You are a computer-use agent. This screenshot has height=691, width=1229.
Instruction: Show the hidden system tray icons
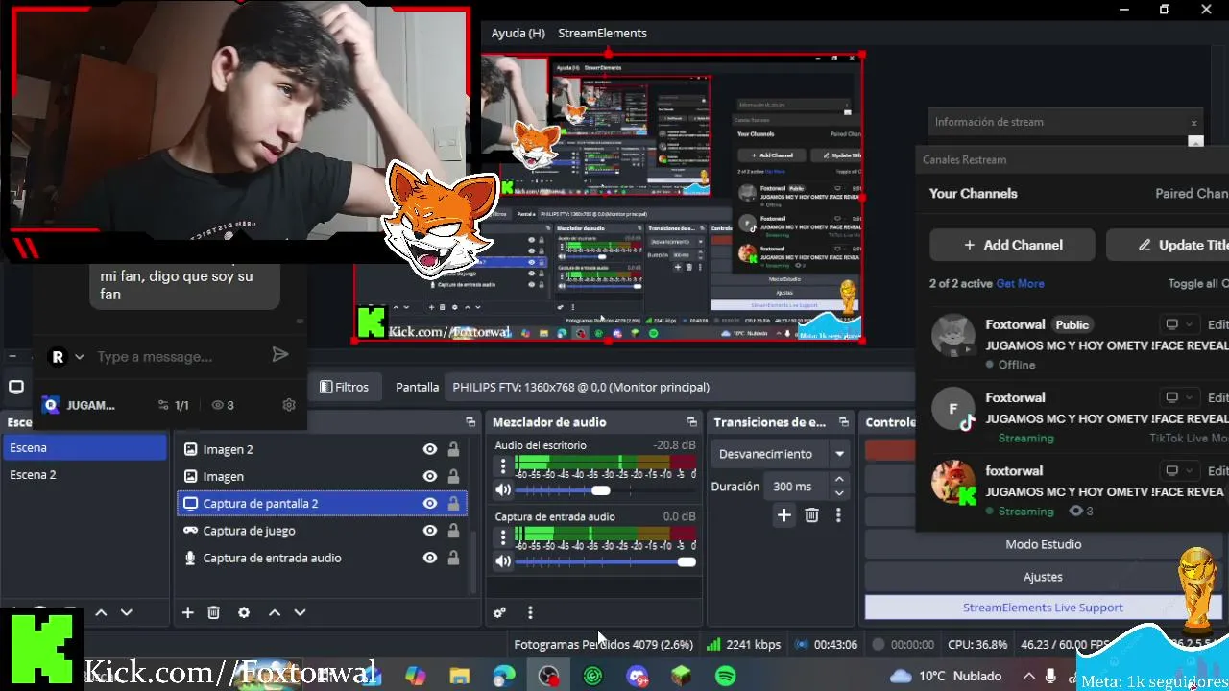1028,677
